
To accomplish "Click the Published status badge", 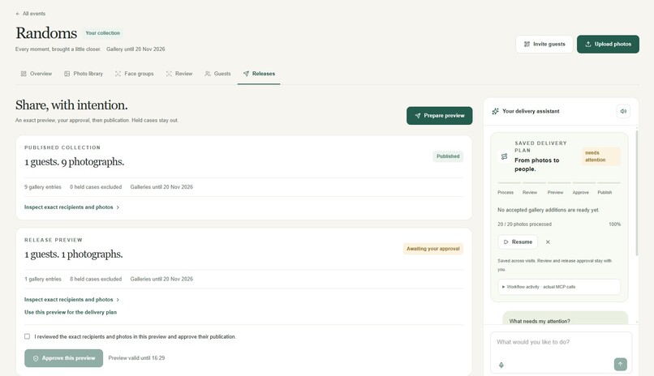I will 448,156.
